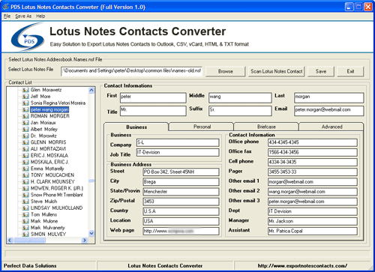This screenshot has width=375, height=272.
Task: Click the Middle name field
Action: (x=240, y=97)
